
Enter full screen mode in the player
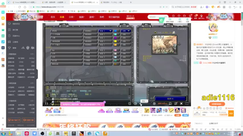coord(187,104)
